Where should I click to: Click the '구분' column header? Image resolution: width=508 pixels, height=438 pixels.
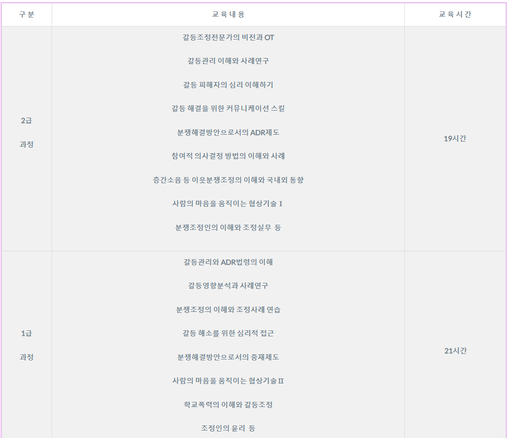point(27,15)
